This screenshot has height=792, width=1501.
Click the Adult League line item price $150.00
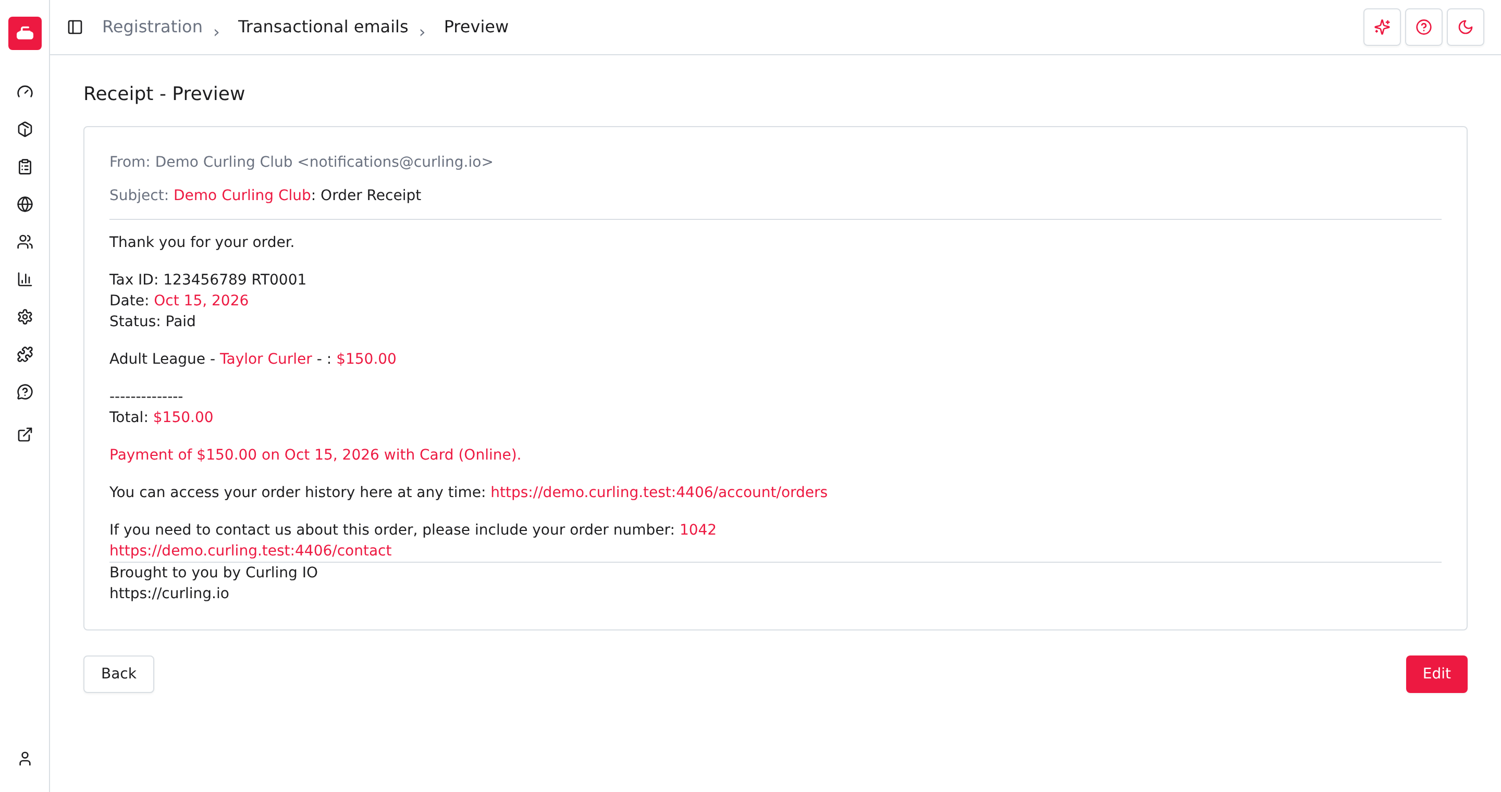point(366,358)
